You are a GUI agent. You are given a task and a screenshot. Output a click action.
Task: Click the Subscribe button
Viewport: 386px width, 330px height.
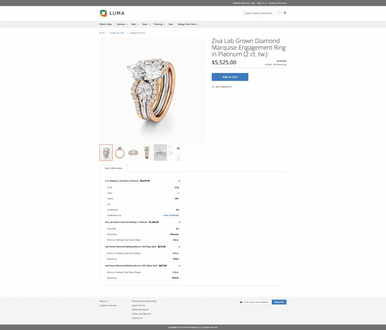(279, 302)
